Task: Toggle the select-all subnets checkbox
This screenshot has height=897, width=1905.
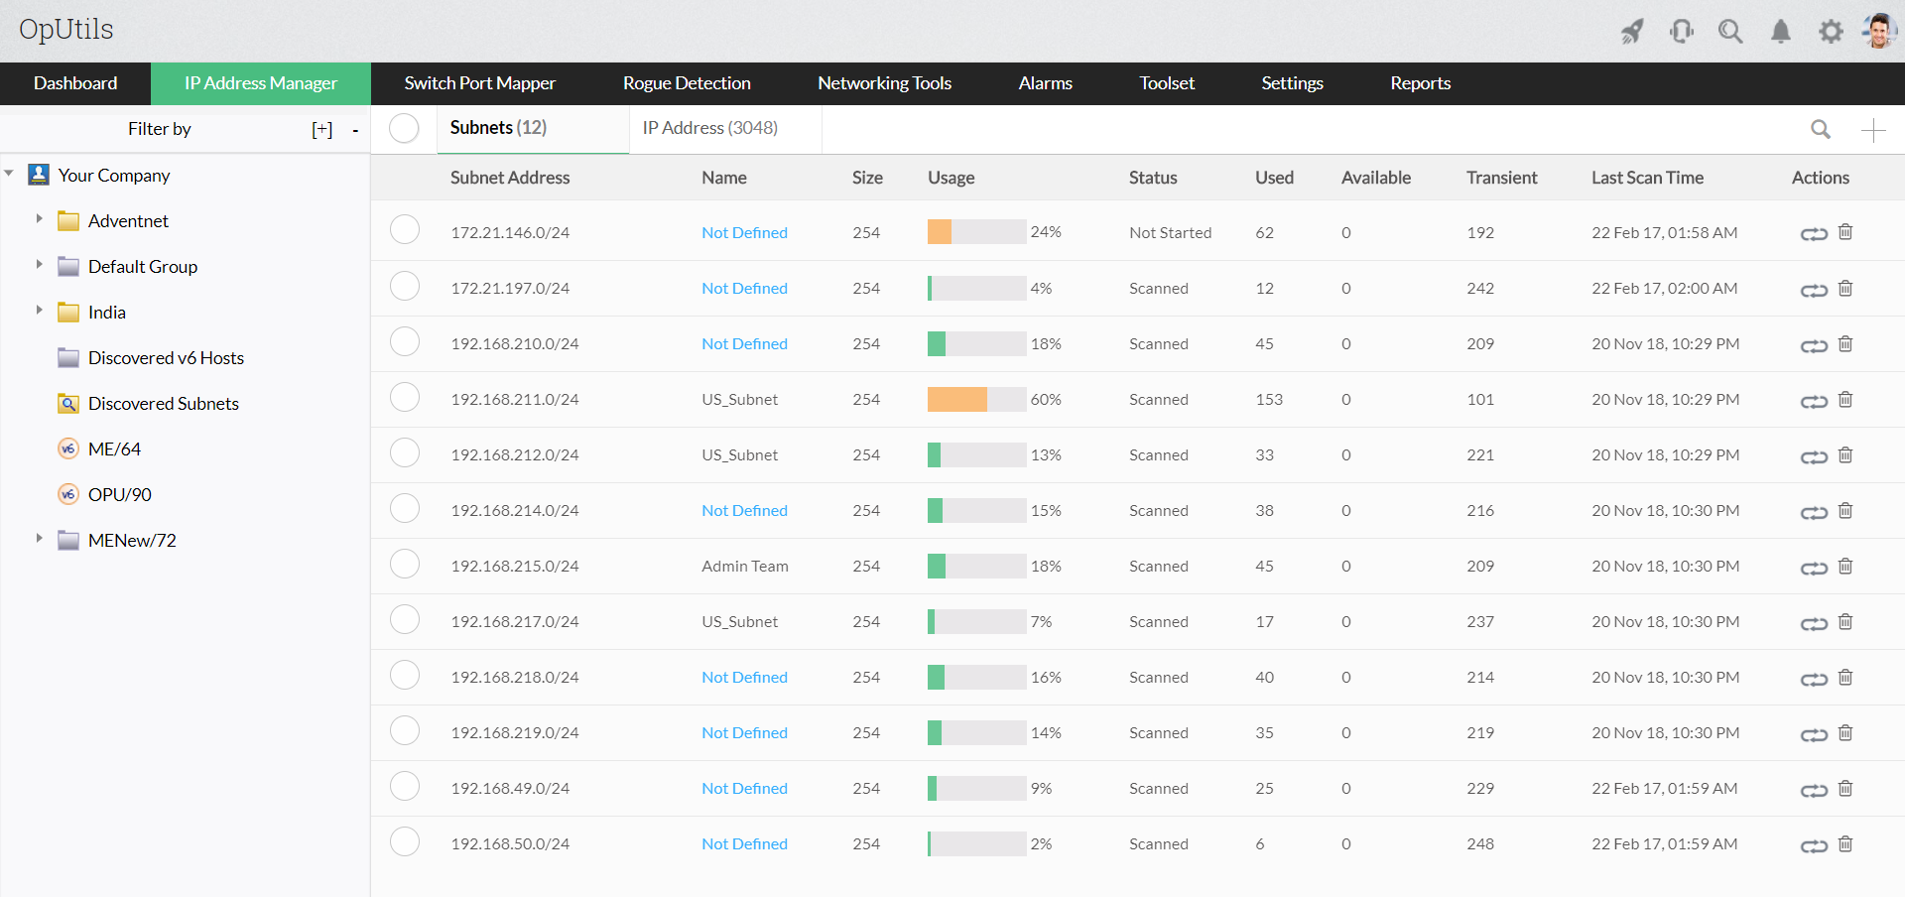Action: point(404,128)
